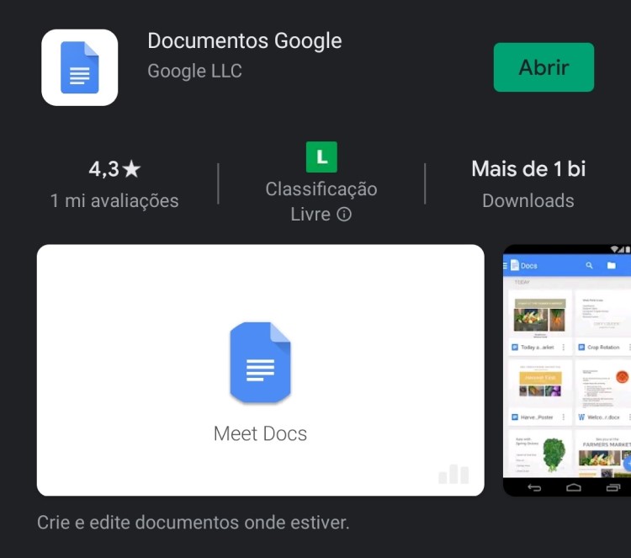Screen dimensions: 631x558
Task: Click the folder icon in Docs screenshot
Action: click(x=612, y=265)
